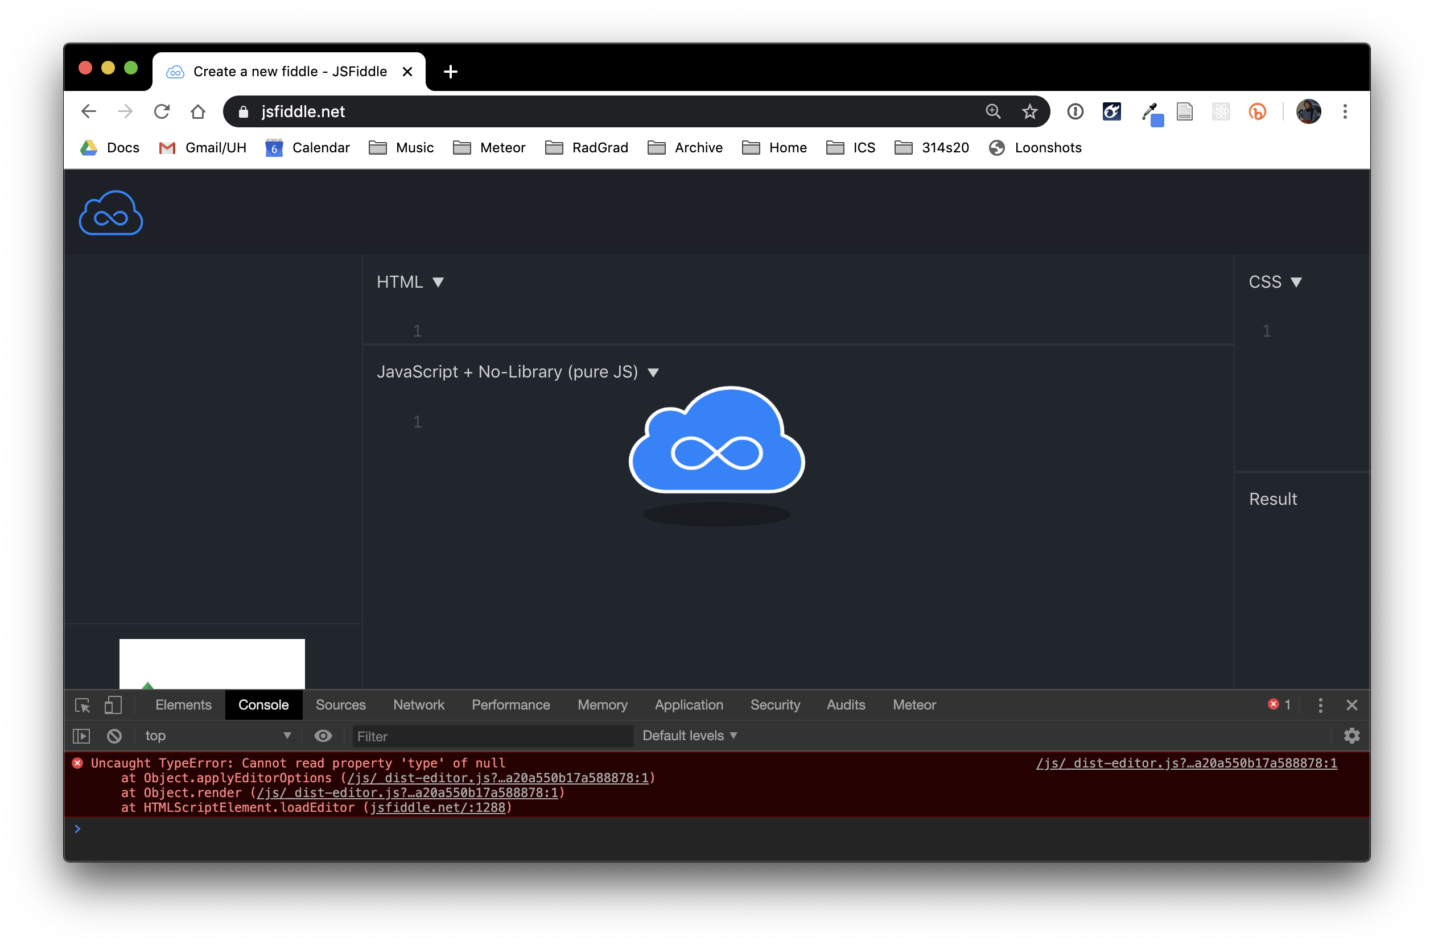Open the 314s20 bookmarks folder

tap(932, 148)
